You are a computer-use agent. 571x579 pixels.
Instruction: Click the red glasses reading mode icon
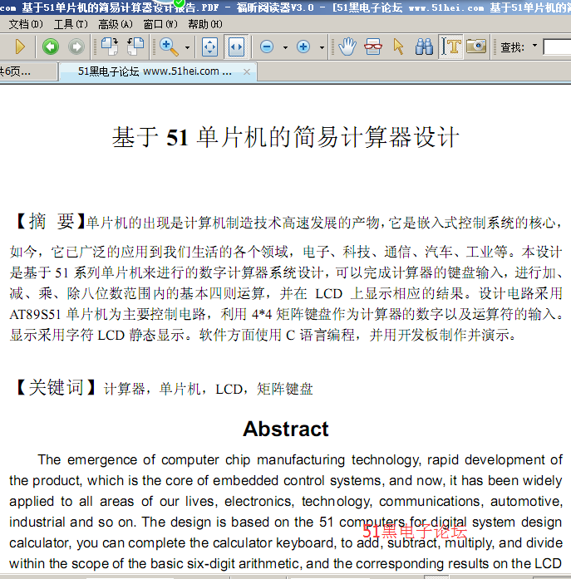pyautogui.click(x=373, y=47)
